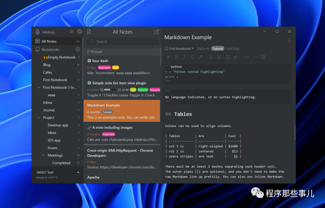Insert an image from toolbar

click(x=263, y=57)
